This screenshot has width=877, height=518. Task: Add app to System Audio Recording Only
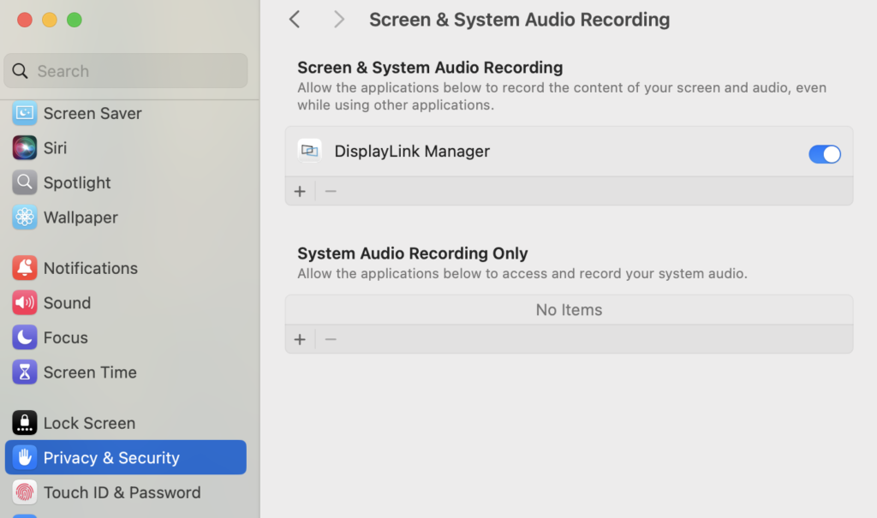[x=300, y=340]
